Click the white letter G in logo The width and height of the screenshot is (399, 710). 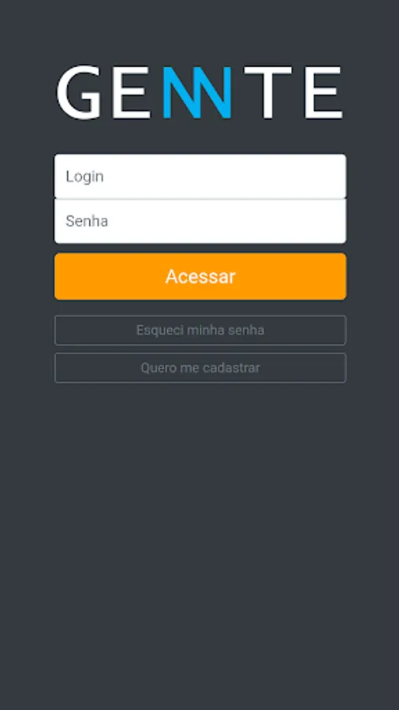click(79, 92)
